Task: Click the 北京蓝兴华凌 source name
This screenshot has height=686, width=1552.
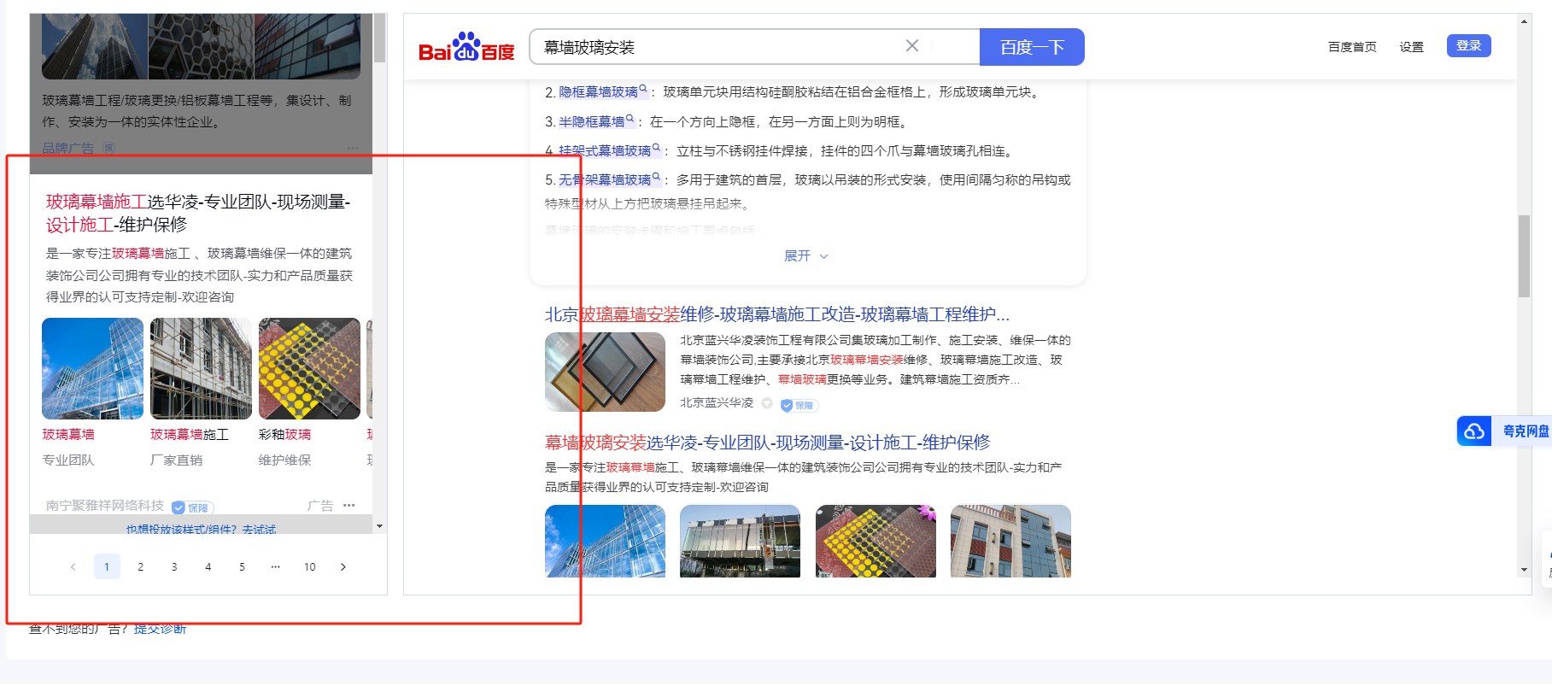Action: pyautogui.click(x=717, y=402)
